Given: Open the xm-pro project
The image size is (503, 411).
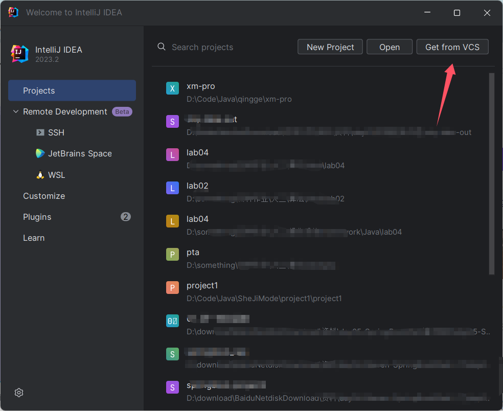Looking at the screenshot, I should coord(324,93).
